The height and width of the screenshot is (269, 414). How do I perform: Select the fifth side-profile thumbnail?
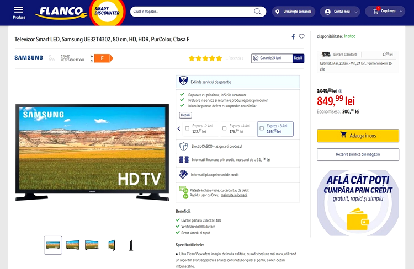[x=131, y=245]
